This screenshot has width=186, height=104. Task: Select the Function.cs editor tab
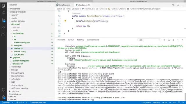coord(83,5)
